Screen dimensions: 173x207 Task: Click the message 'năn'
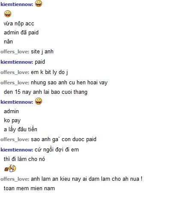8,42
